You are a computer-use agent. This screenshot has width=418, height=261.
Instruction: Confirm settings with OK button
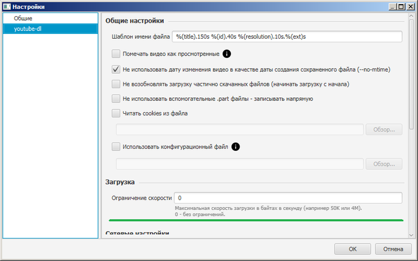353,249
